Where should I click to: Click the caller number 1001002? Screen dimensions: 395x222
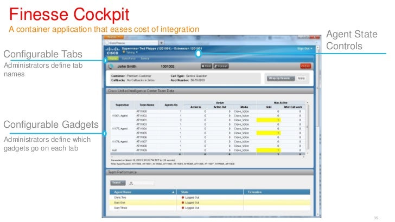pyautogui.click(x=167, y=67)
